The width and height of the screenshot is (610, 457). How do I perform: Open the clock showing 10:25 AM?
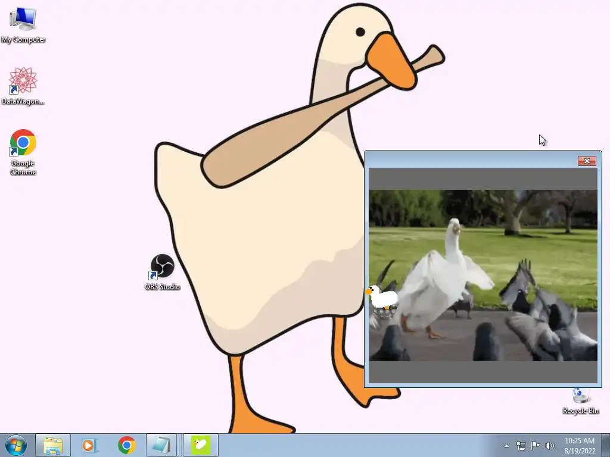click(580, 446)
